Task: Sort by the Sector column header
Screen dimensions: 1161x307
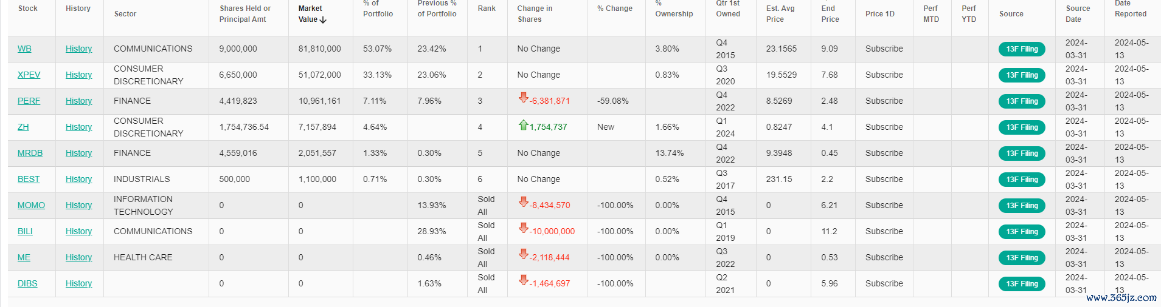Action: coord(125,14)
